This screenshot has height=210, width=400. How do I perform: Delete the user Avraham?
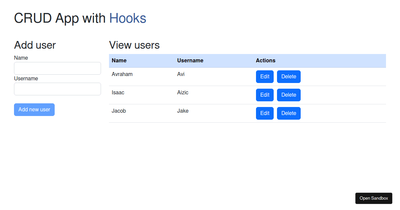pos(289,76)
